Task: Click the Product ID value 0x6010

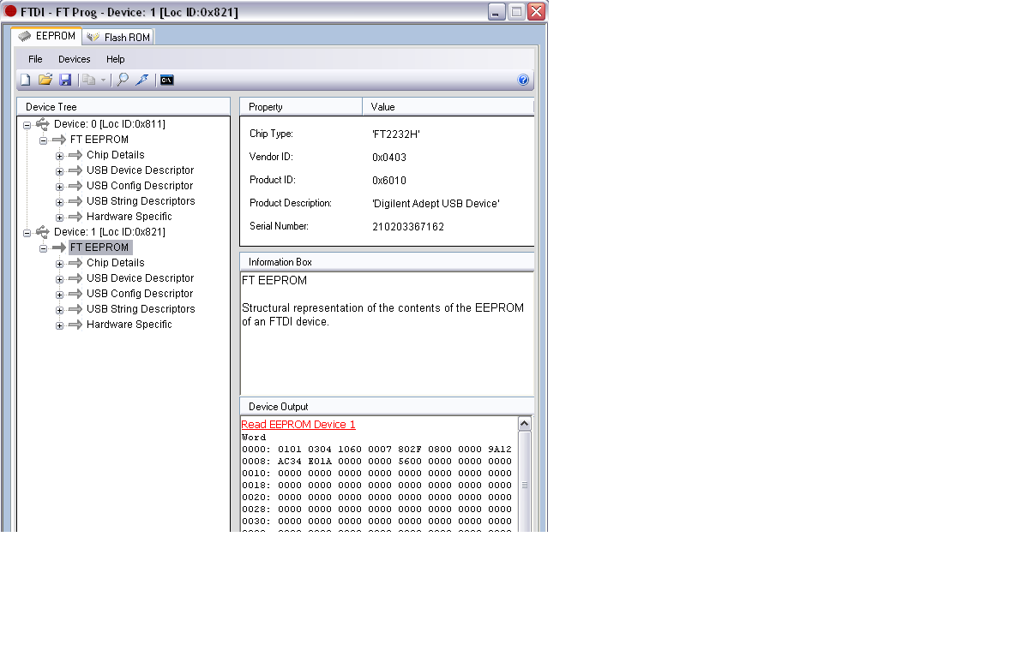Action: (389, 181)
